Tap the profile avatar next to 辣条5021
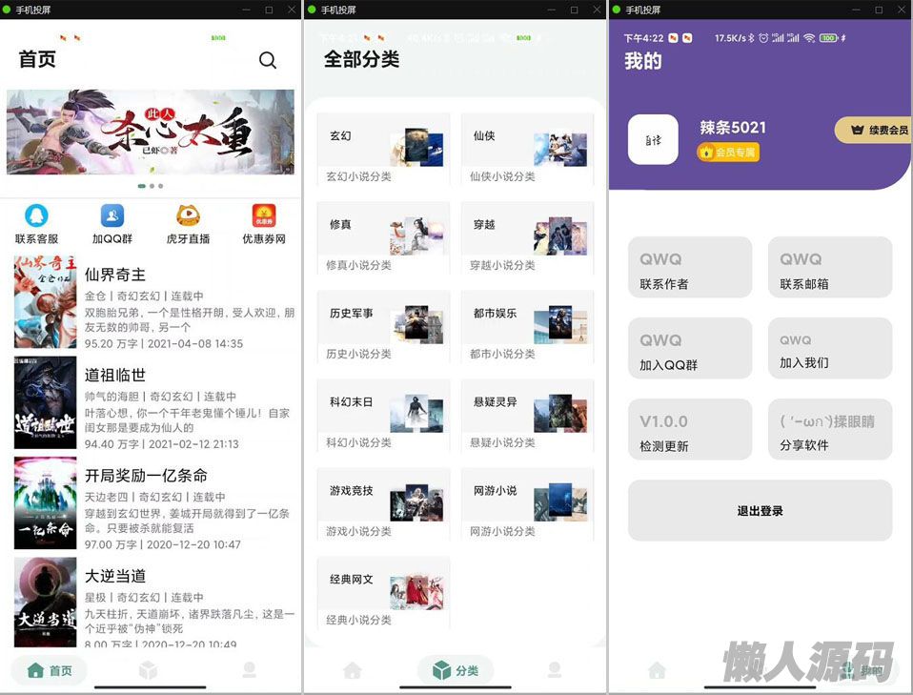Viewport: 913px width, 695px height. pos(653,139)
